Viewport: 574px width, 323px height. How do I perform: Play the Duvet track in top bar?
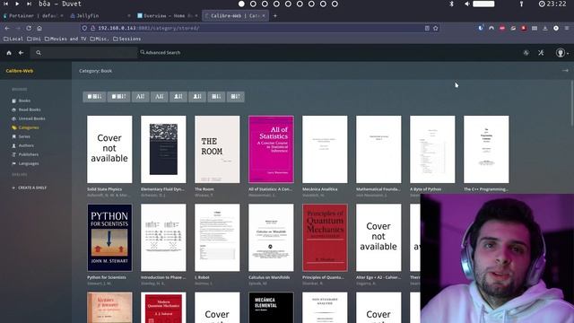coord(17,4)
